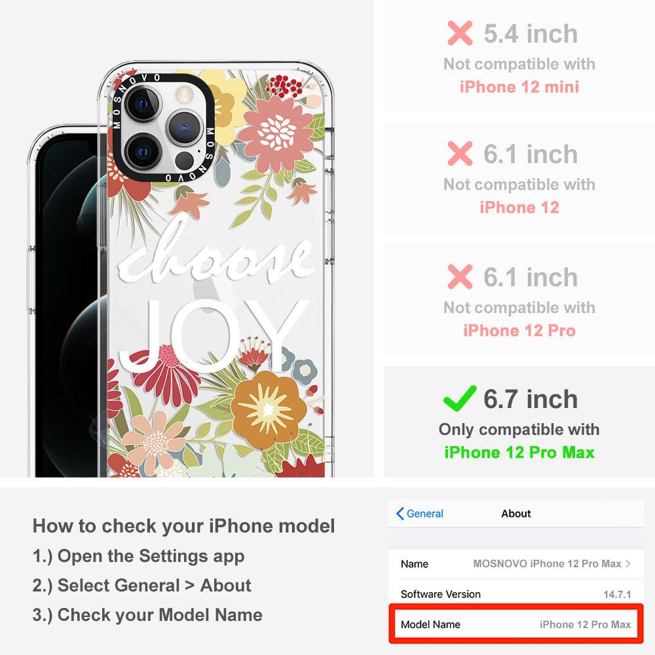Click the white JOY lettering on the case
This screenshot has width=655, height=655.
[214, 335]
